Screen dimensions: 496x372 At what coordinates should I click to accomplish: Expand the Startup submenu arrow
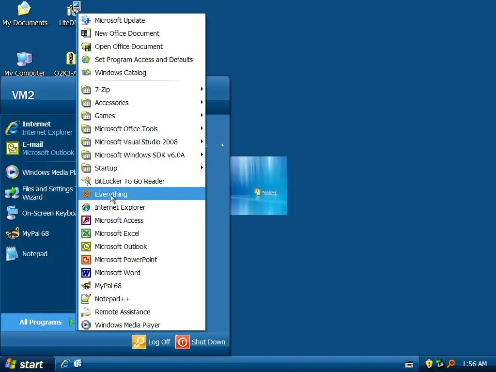point(201,168)
